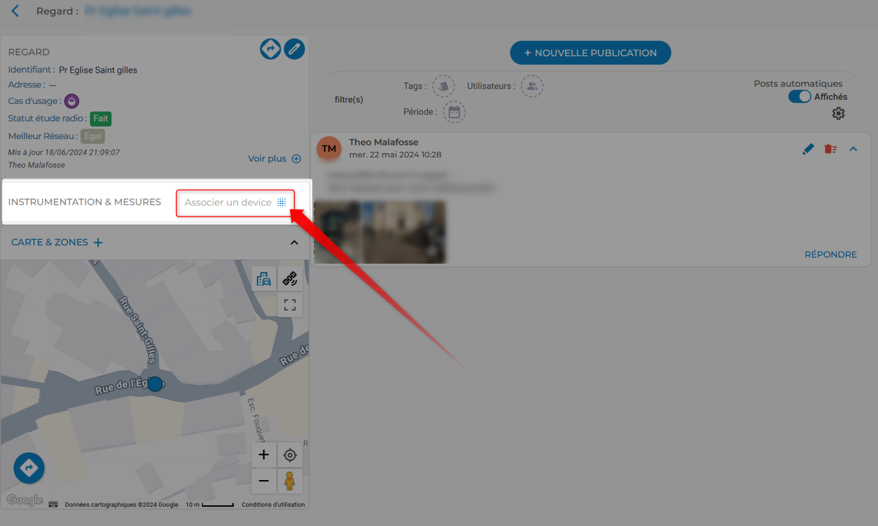This screenshot has width=878, height=526.
Task: Click the back arrow next to Regard
Action: (x=15, y=11)
